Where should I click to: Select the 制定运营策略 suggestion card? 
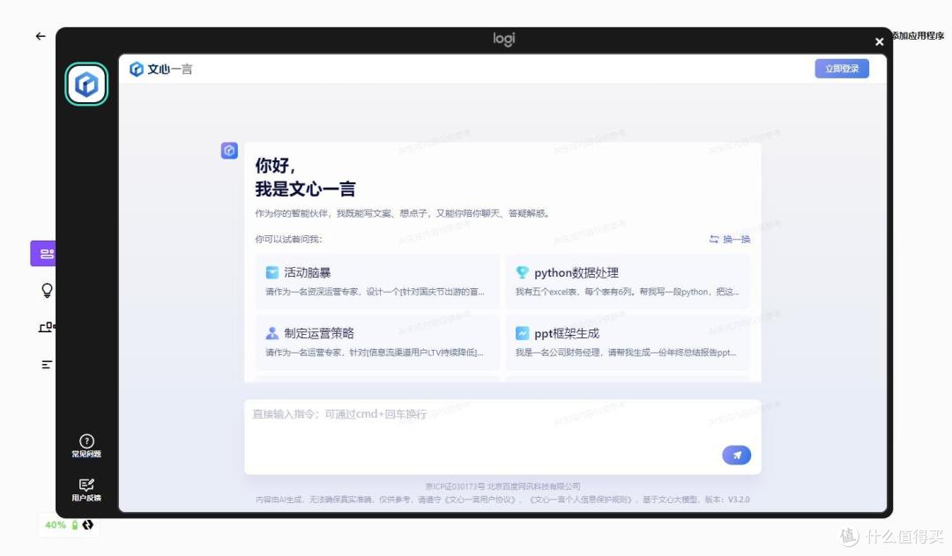point(377,342)
